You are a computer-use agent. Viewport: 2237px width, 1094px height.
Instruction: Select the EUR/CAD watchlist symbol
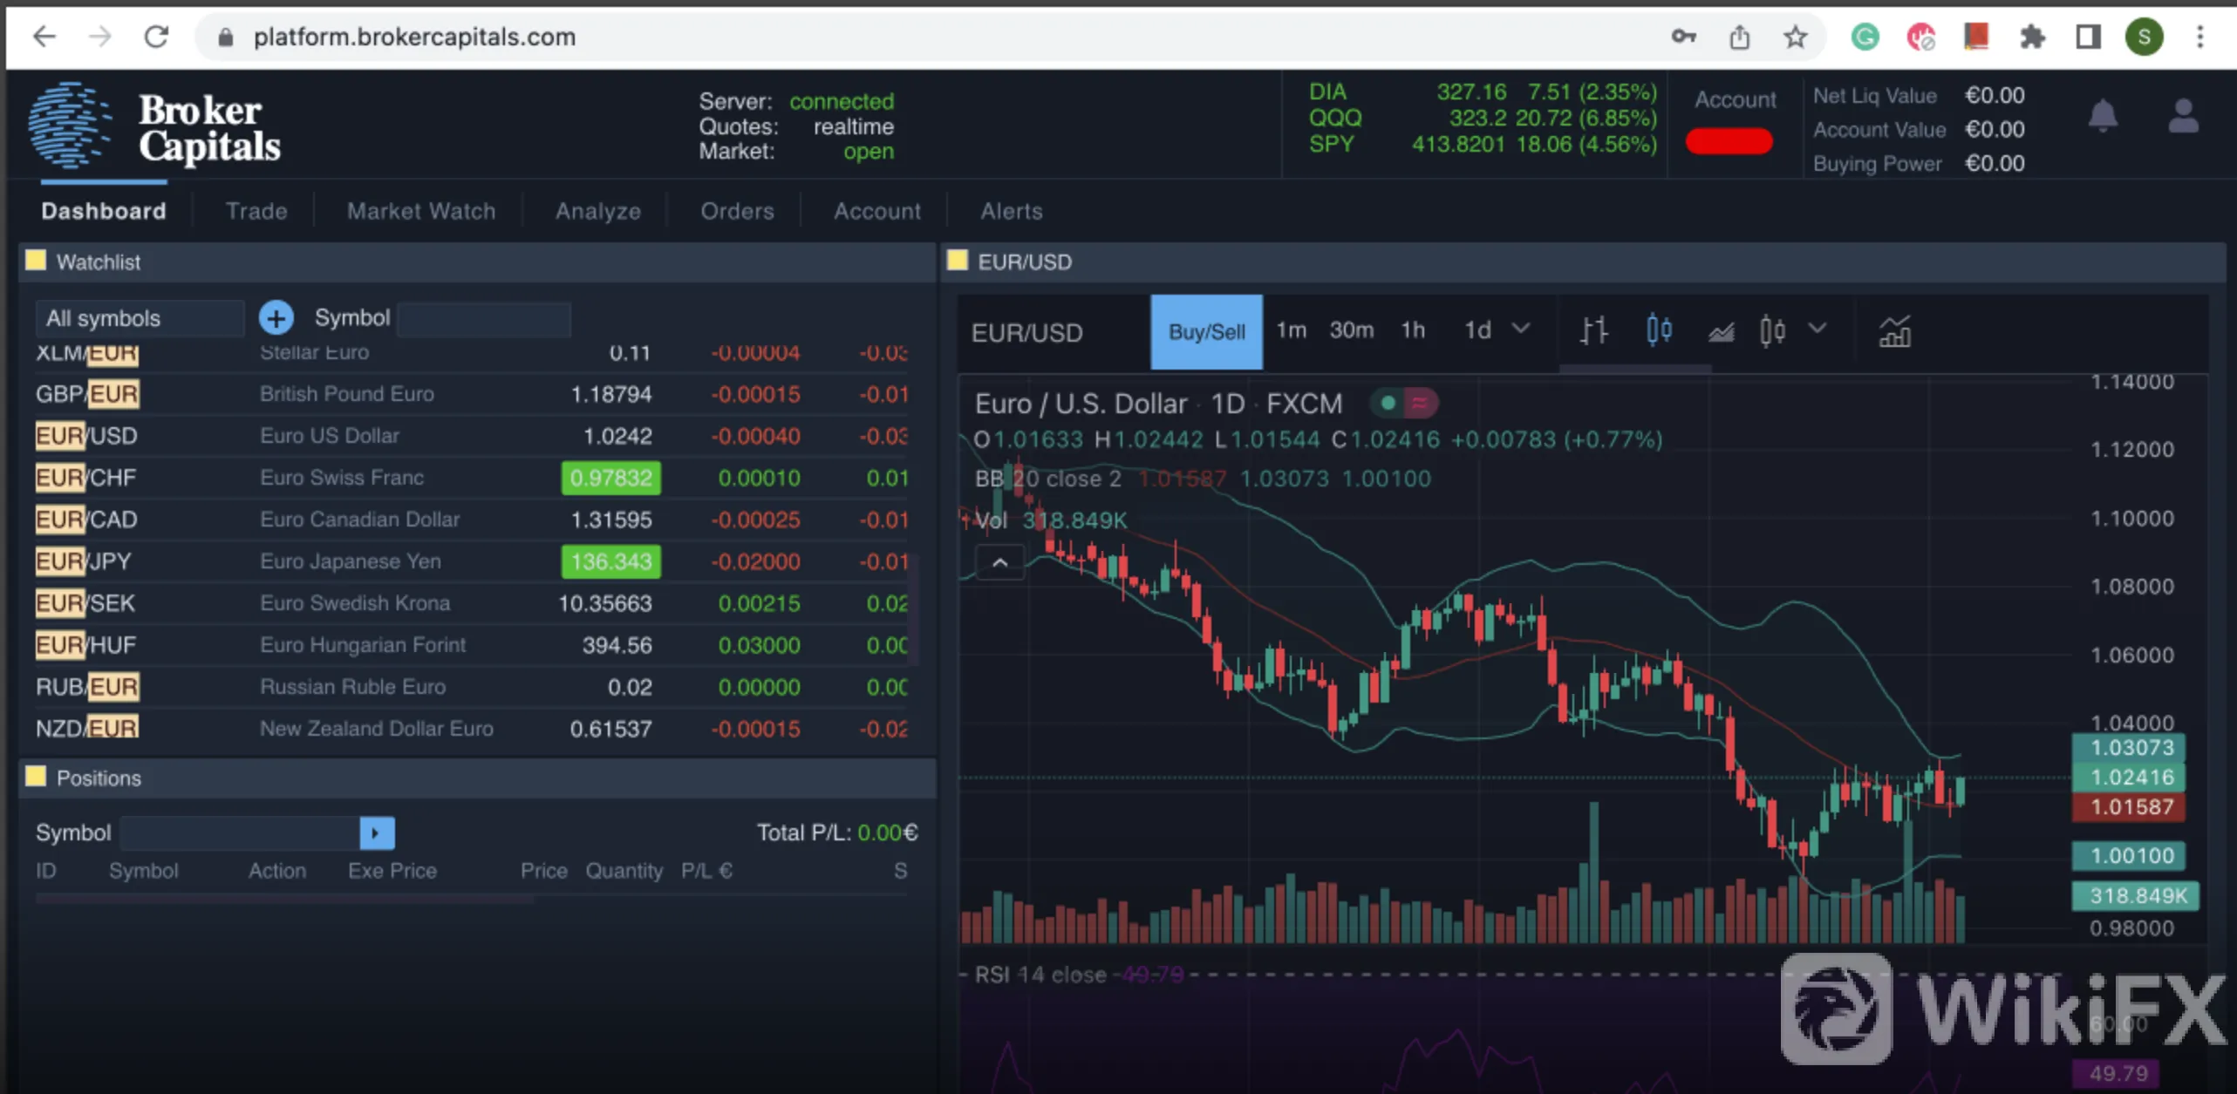click(86, 520)
